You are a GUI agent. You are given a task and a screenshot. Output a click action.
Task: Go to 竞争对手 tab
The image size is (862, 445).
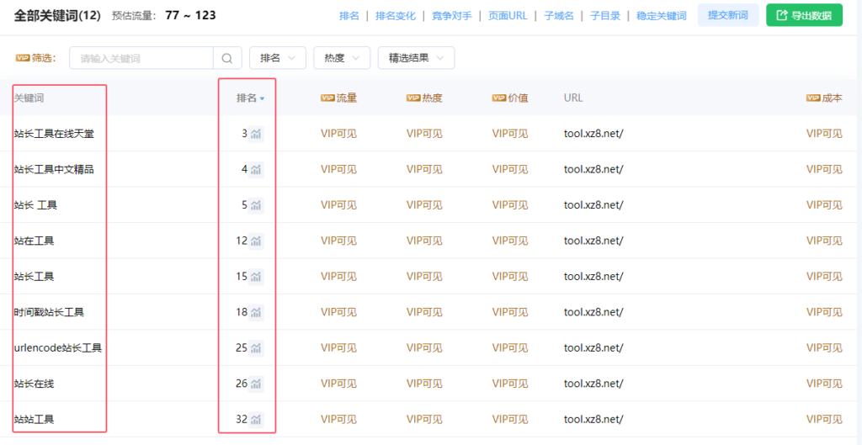point(452,16)
